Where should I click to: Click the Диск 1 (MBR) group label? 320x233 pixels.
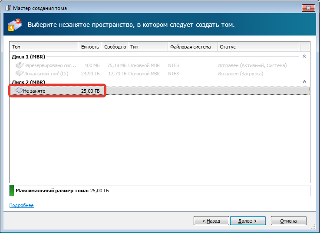click(x=28, y=57)
